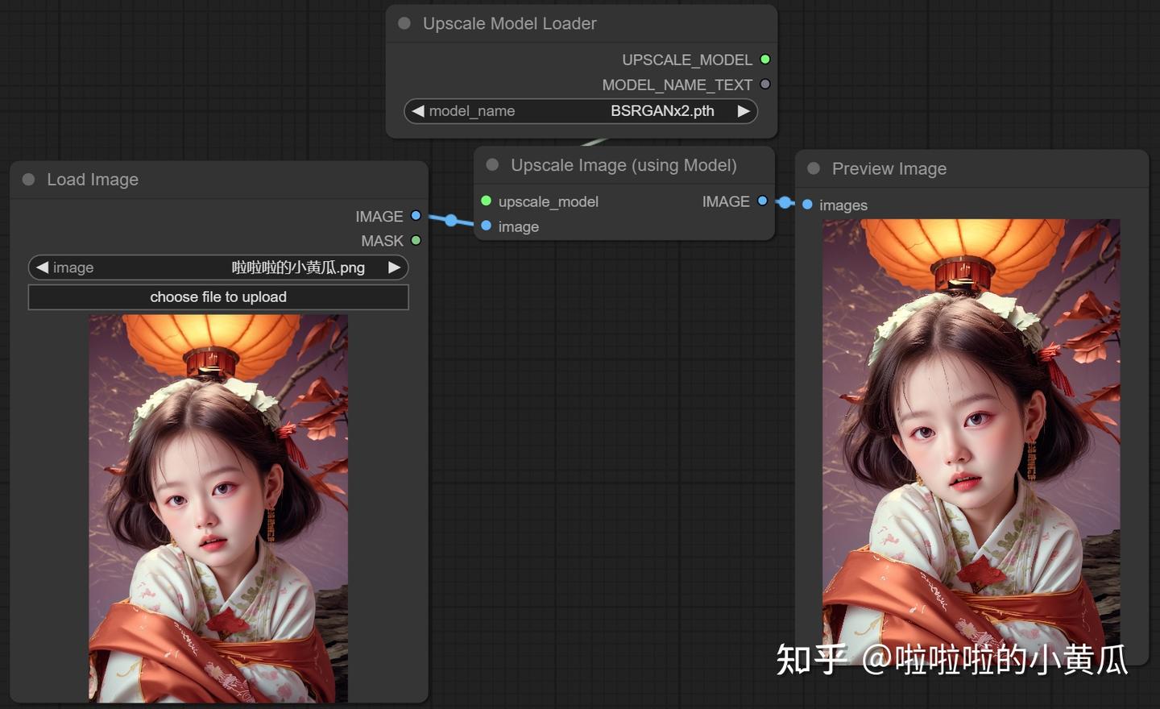Click the IMAGE output socket on Upscale Image node

pyautogui.click(x=762, y=201)
